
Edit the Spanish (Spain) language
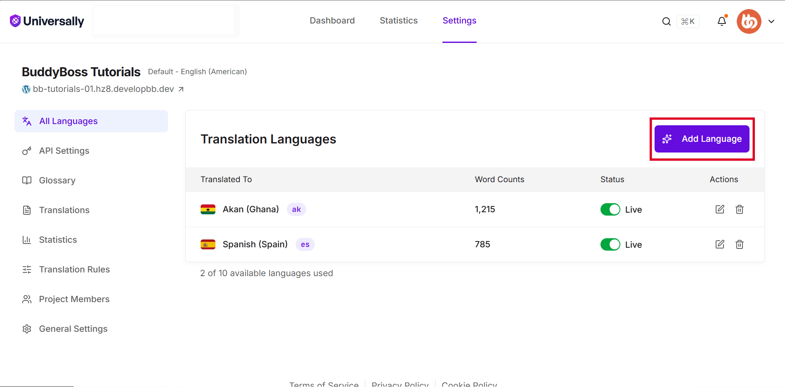720,244
